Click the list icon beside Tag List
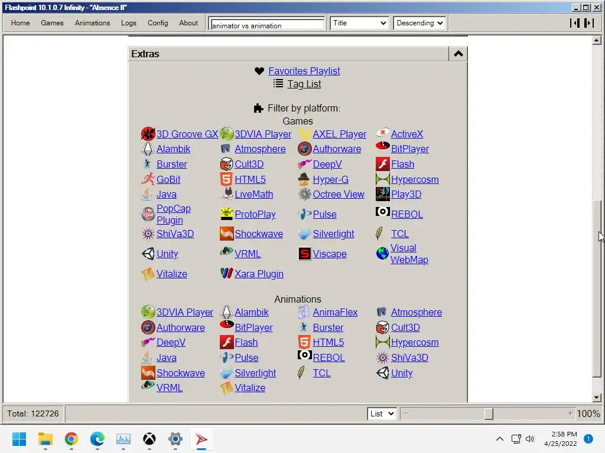Image resolution: width=605 pixels, height=453 pixels. pos(278,83)
